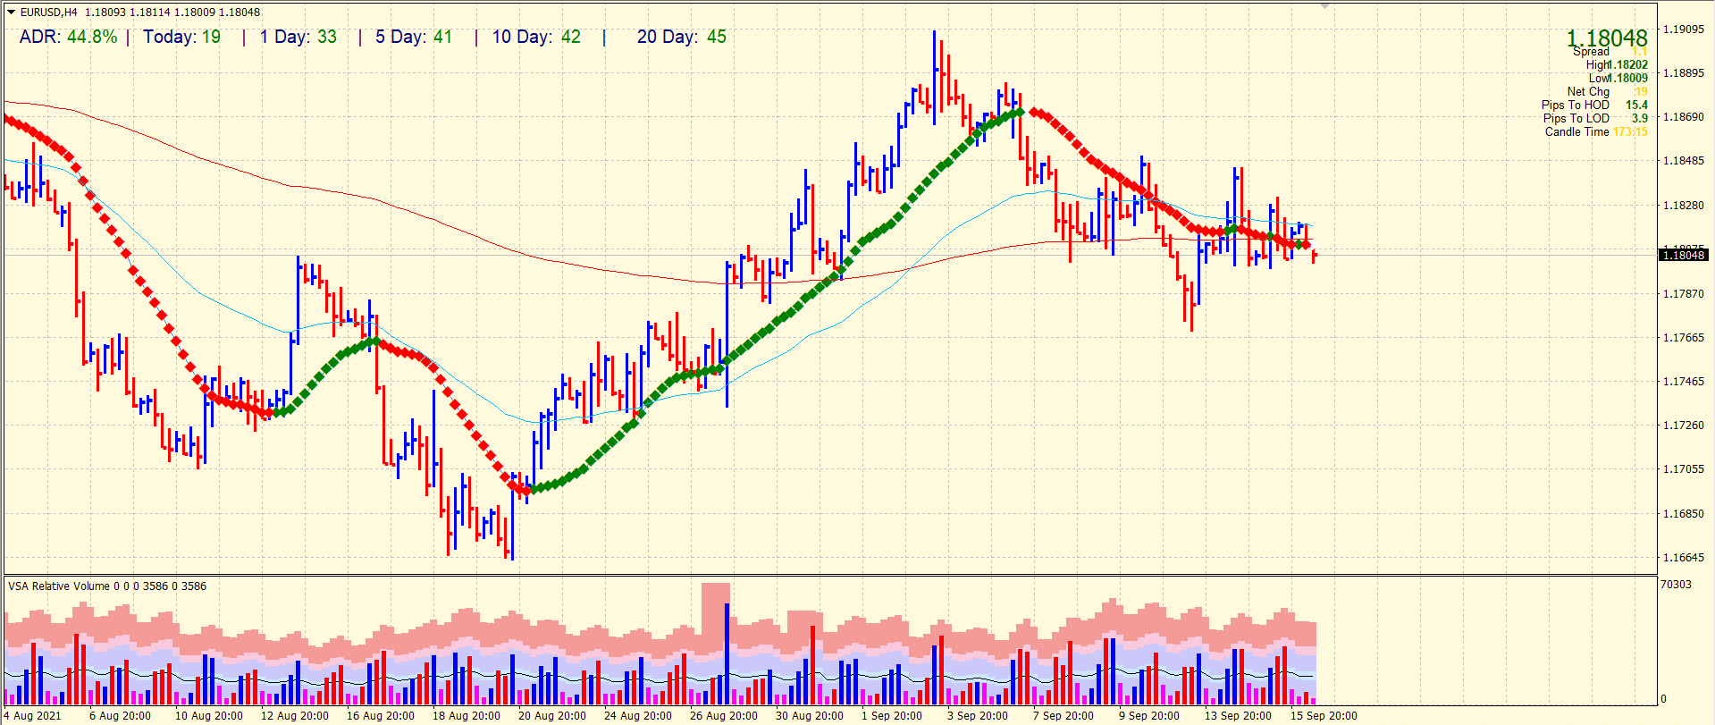1715x725 pixels.
Task: Click the 1.19095 price axis label
Action: [x=1683, y=30]
